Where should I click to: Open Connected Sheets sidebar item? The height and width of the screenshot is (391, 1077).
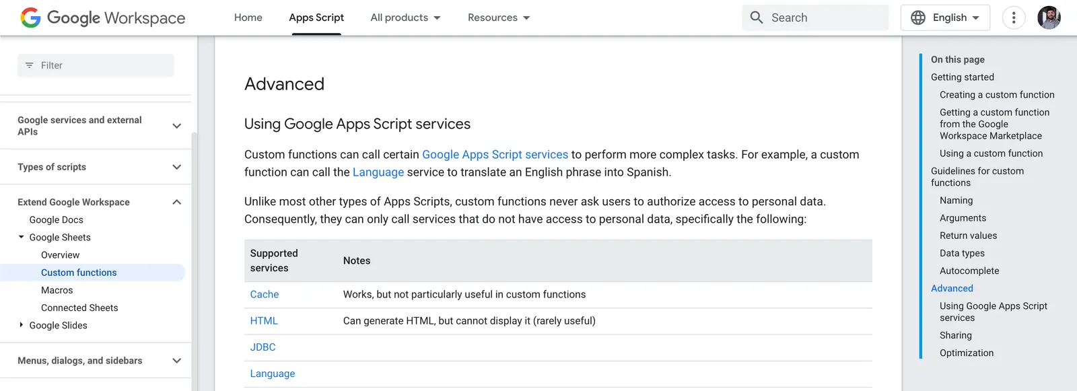pos(79,308)
